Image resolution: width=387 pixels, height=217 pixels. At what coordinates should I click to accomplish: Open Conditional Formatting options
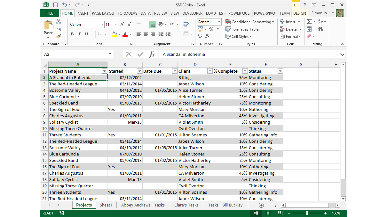pos(250,22)
